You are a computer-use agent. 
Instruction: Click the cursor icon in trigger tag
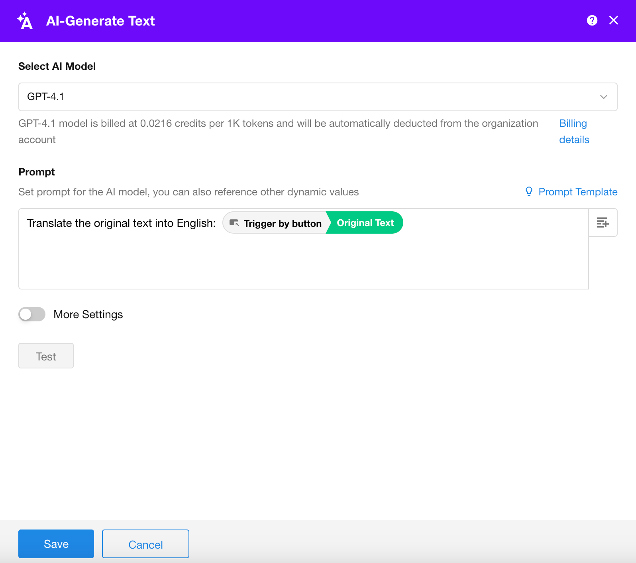234,223
